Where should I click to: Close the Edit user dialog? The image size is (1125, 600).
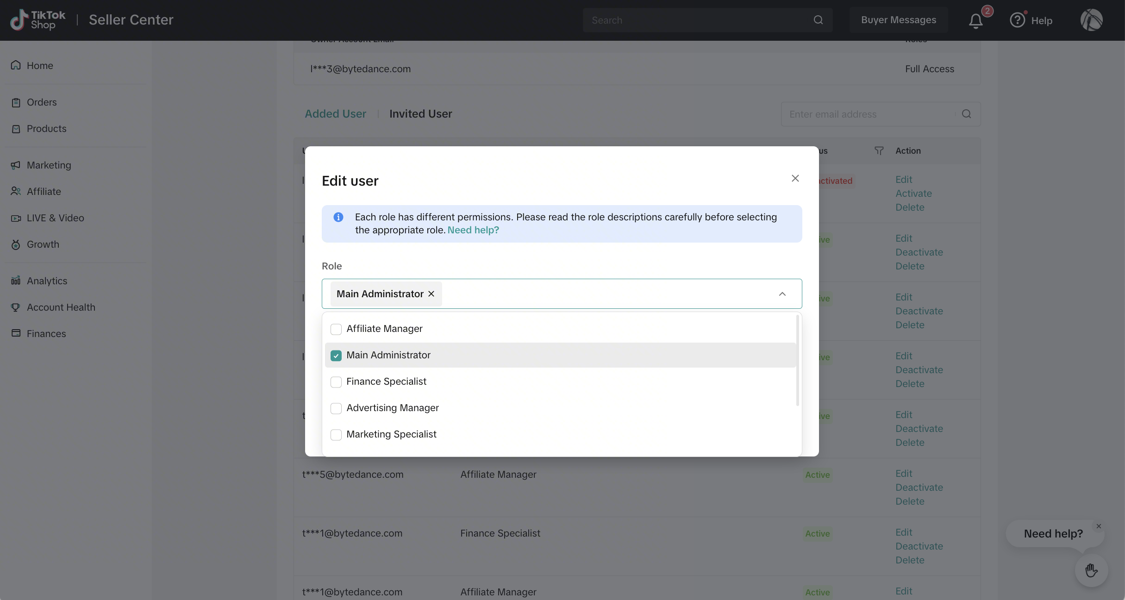click(795, 179)
